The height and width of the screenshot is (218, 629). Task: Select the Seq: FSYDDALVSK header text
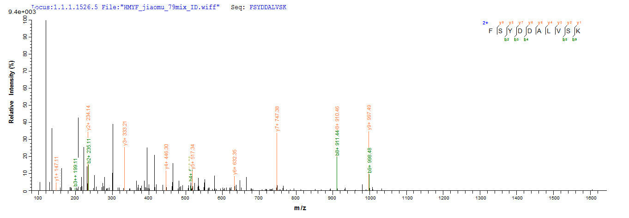click(x=259, y=7)
